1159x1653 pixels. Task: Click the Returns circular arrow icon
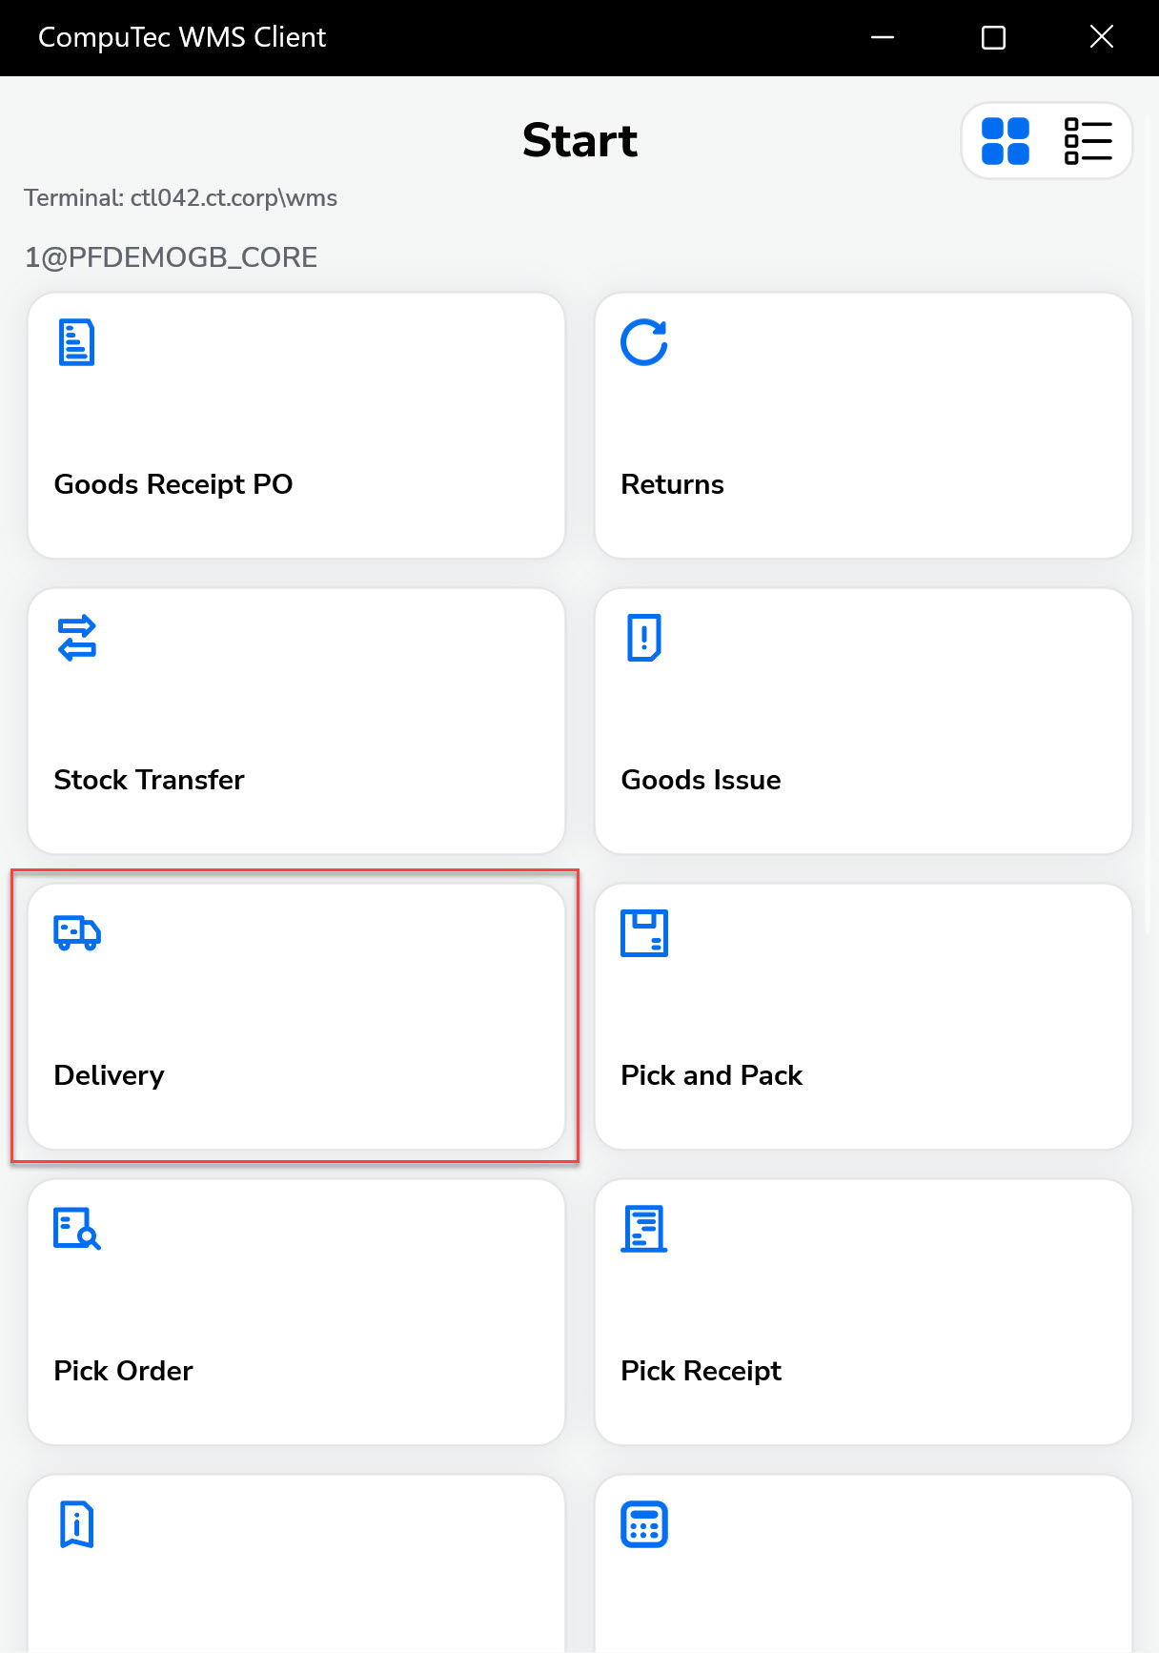point(644,342)
